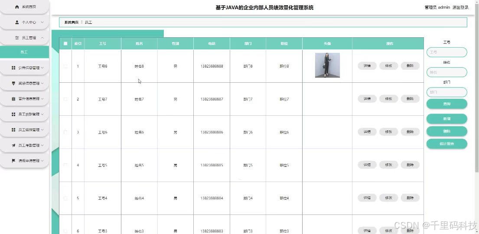Check the checkbox for row 工号8
479x234 pixels.
pos(65,66)
